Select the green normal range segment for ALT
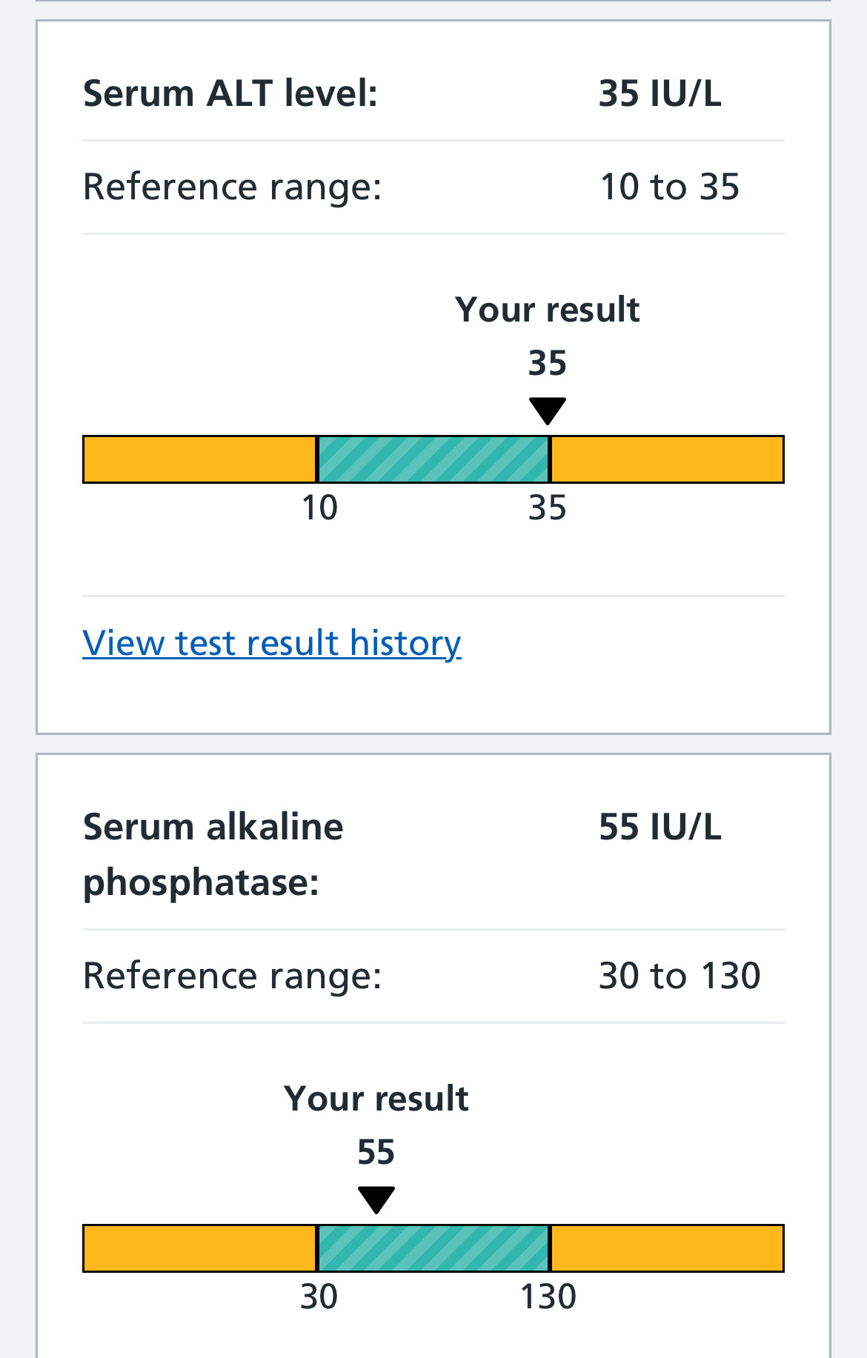The image size is (867, 1358). (433, 459)
